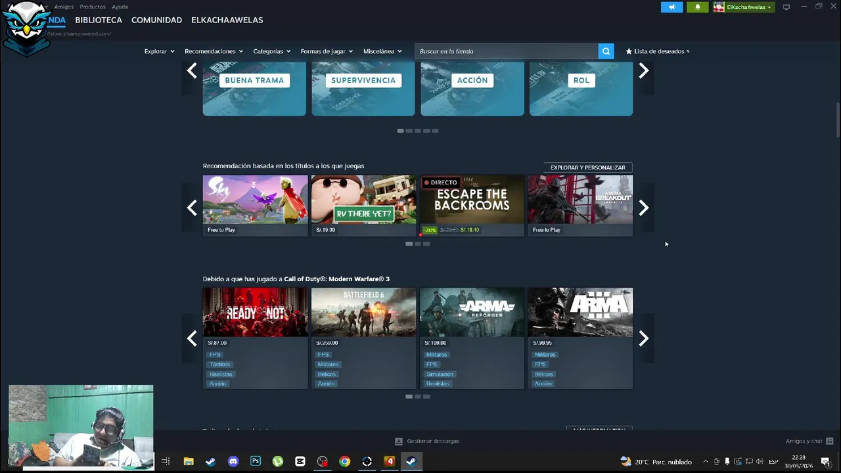This screenshot has width=841, height=473.
Task: Select last pagination dot under category cards
Action: (435, 131)
